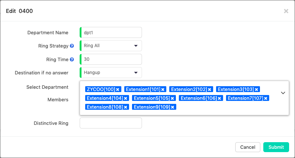
Task: Close the Edit 0400 dialog
Action: [286, 11]
